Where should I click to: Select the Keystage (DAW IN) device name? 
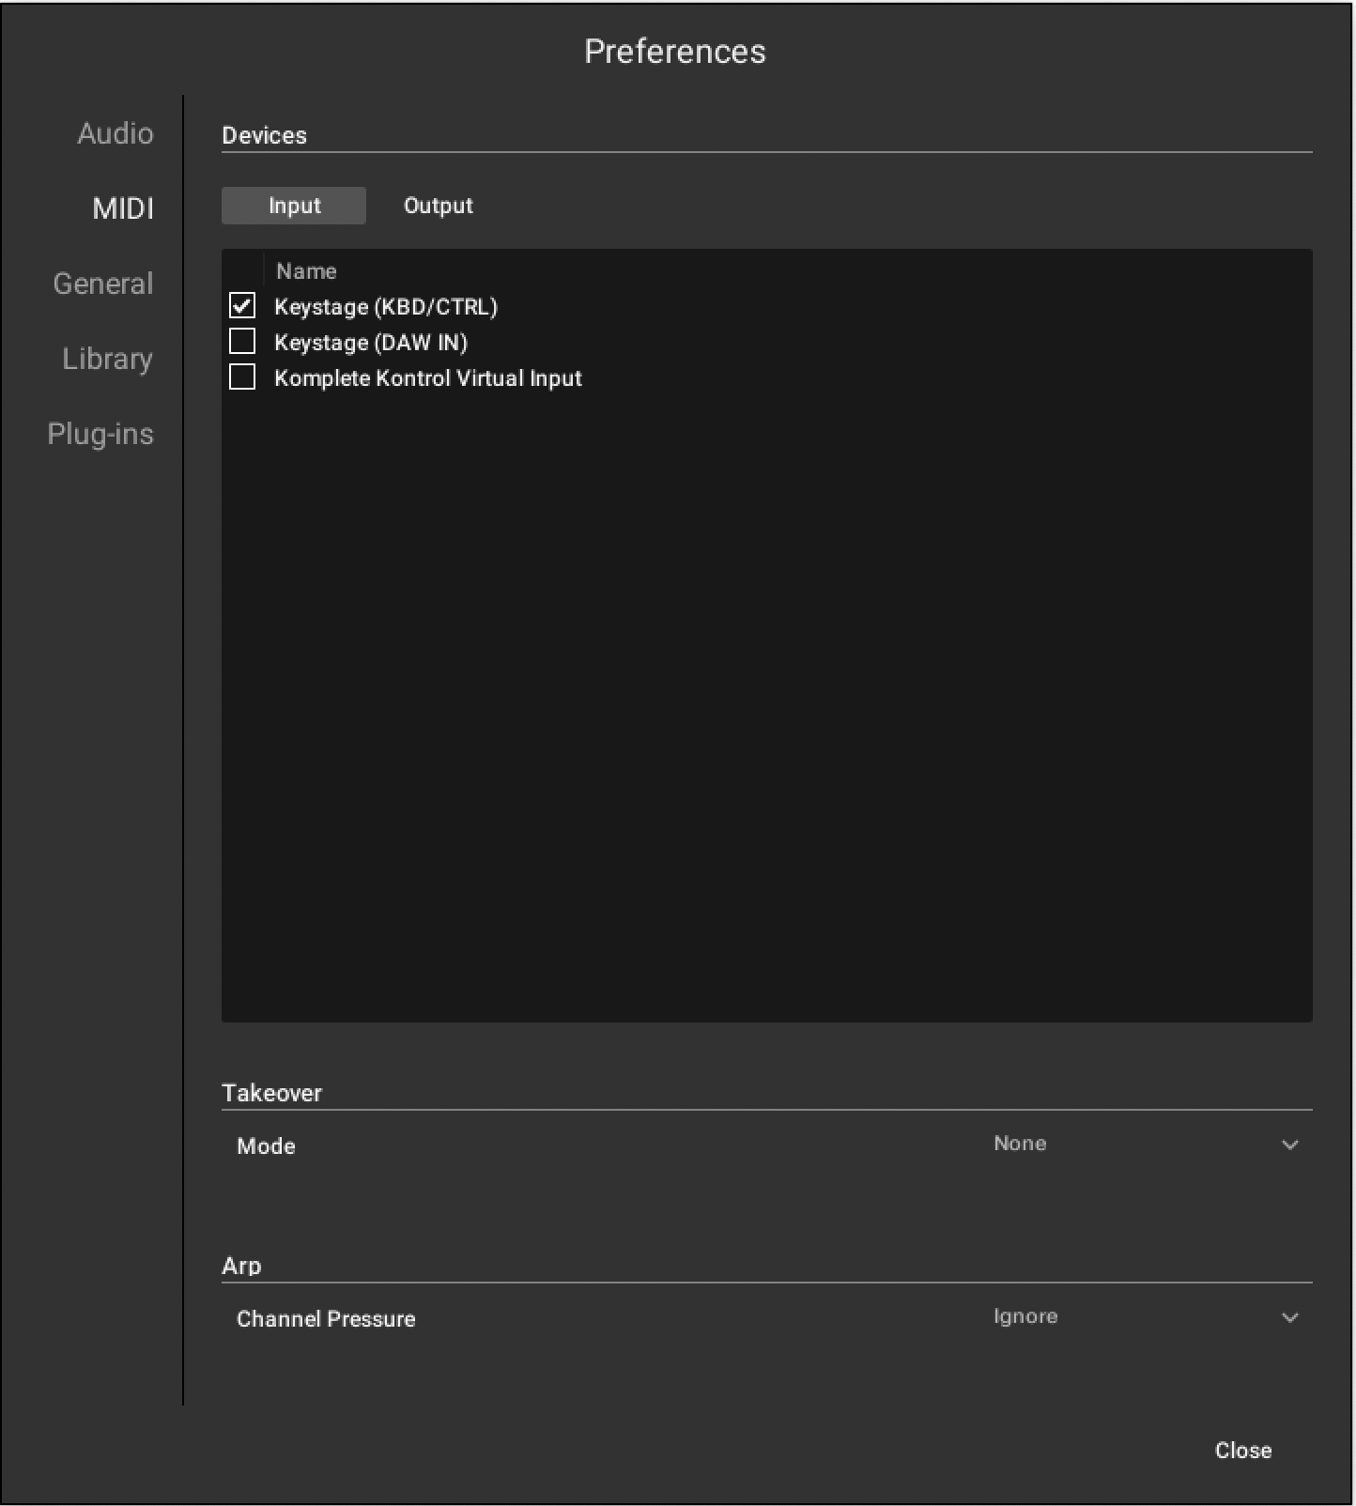tap(371, 343)
